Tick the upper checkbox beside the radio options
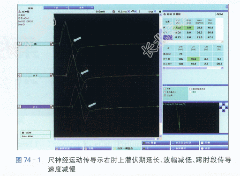The image size is (240, 176). coord(190,89)
